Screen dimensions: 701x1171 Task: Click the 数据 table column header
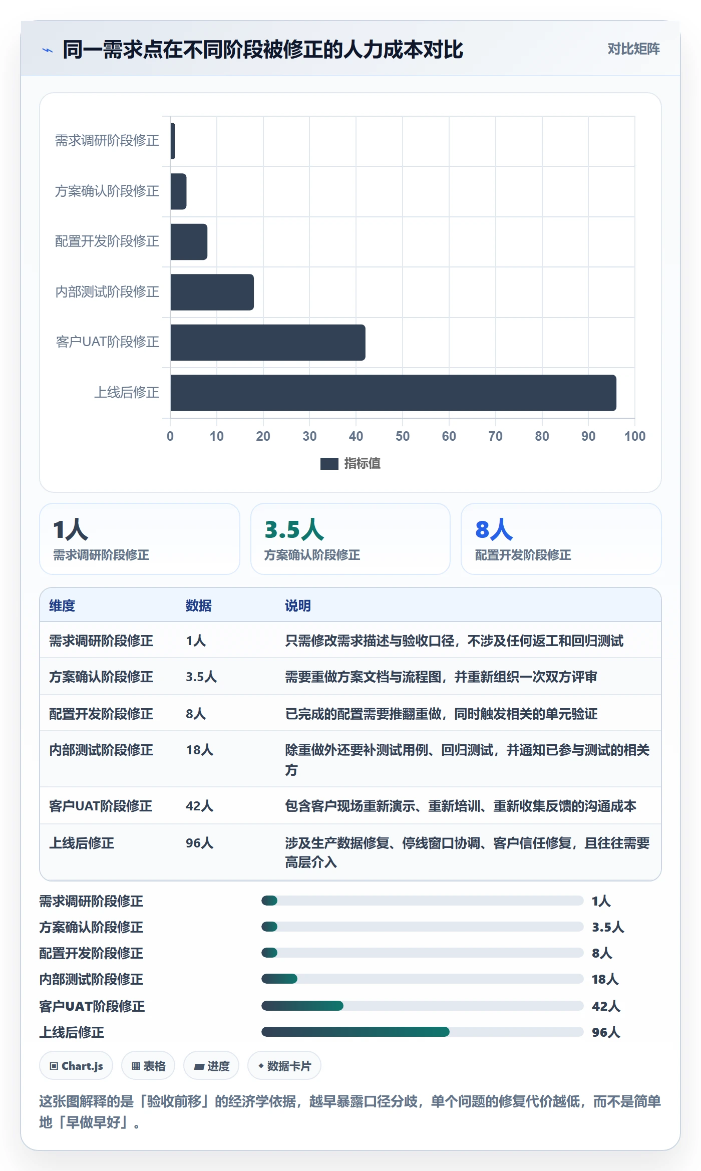tap(199, 606)
